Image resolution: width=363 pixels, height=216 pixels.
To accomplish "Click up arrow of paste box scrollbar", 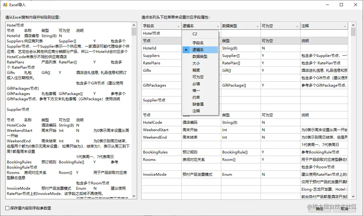I will pyautogui.click(x=134, y=25).
